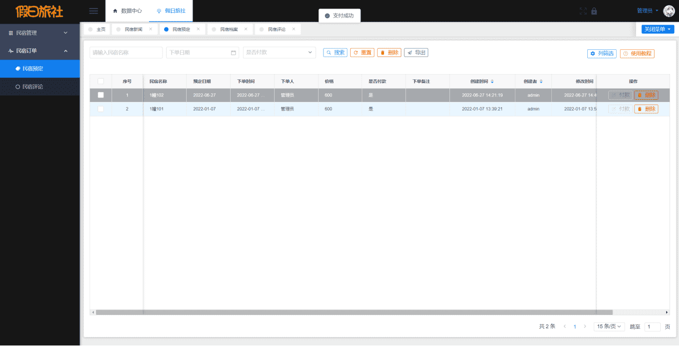Click 付款 button in row 1幢101
Screen dimensions: 679x346
click(620, 109)
